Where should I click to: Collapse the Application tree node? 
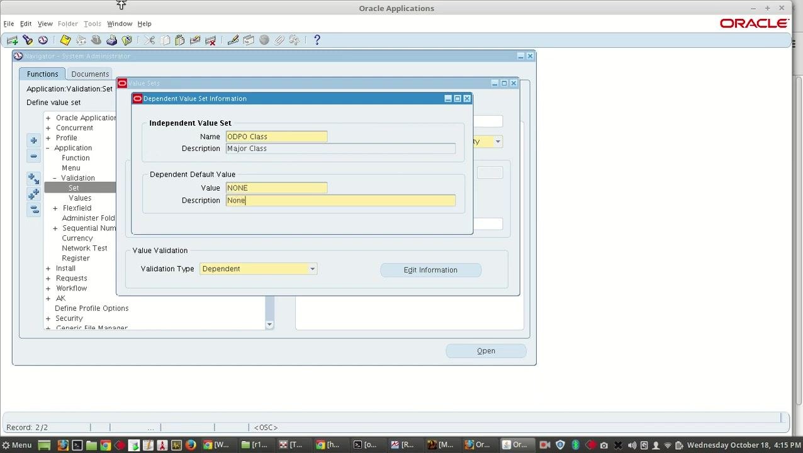[x=48, y=148]
